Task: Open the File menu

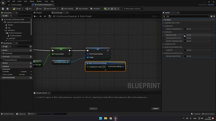Action: [8, 1]
